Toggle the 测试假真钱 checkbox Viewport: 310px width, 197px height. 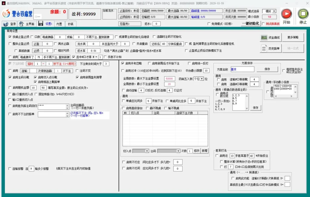click(x=263, y=24)
